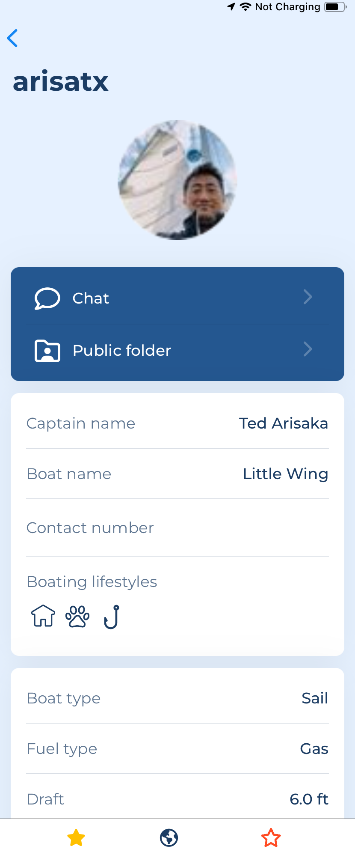Toggle the red outlined star favorite
Image resolution: width=355 pixels, height=867 pixels.
tap(271, 838)
